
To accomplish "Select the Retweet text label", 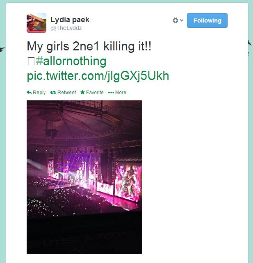I will click(67, 93).
